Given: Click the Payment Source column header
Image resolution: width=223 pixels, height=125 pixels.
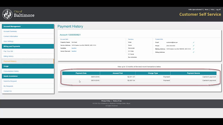Looking at the screenshot, I should (193, 73).
